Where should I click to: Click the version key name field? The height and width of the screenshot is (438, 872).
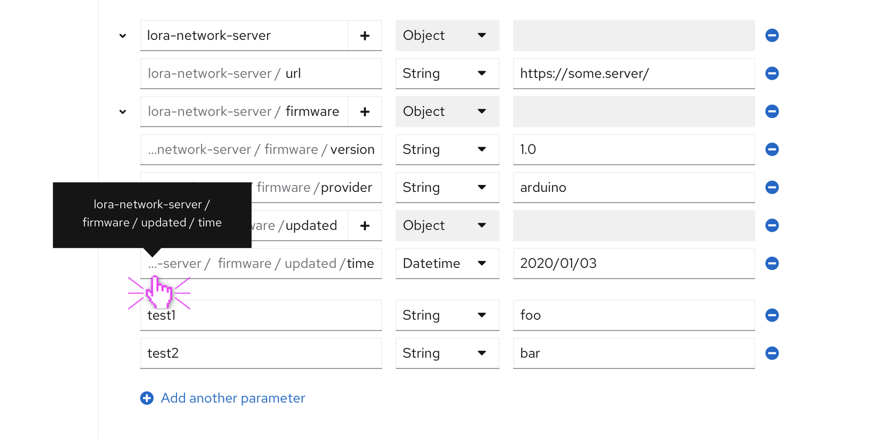[261, 149]
